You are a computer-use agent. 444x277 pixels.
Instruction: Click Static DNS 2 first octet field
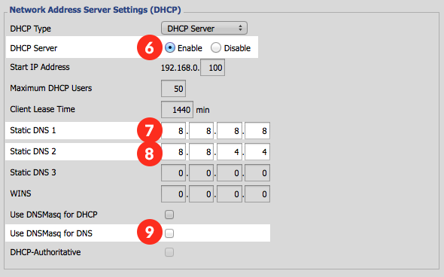173,152
